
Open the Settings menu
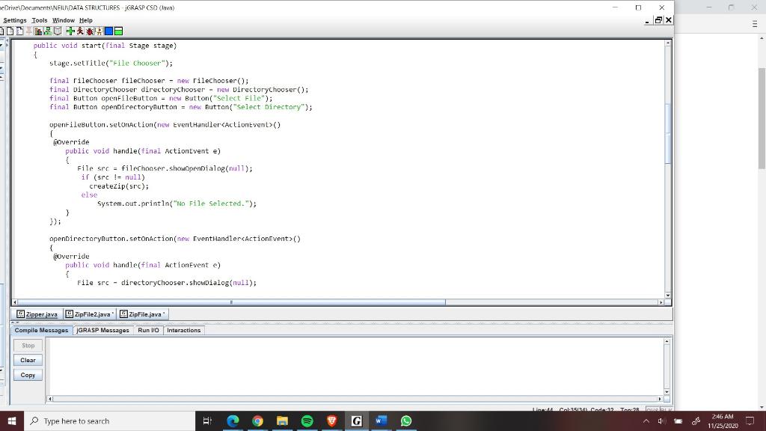(x=13, y=20)
